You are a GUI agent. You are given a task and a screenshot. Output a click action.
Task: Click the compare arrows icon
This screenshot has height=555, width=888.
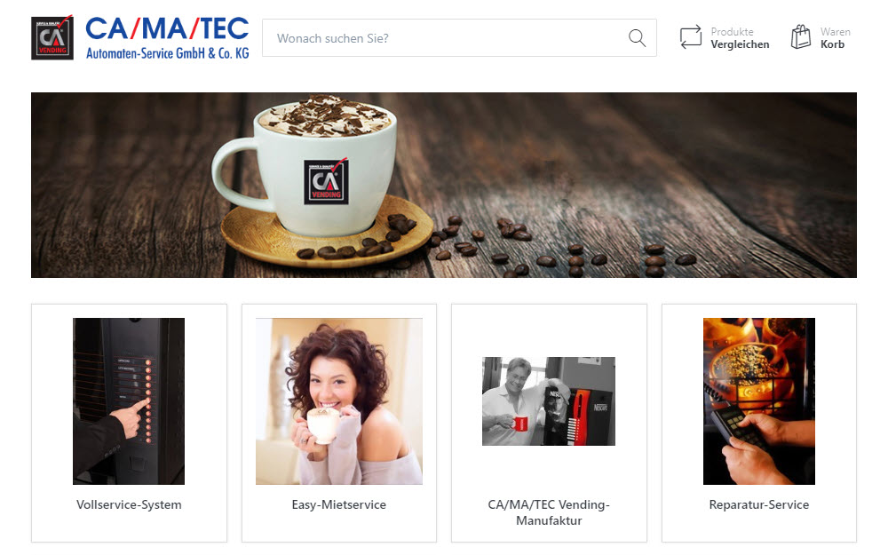tap(690, 37)
